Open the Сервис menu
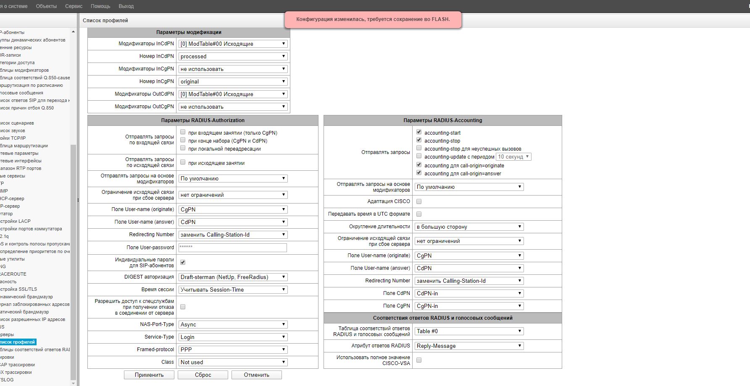The width and height of the screenshot is (750, 386). 74,6
